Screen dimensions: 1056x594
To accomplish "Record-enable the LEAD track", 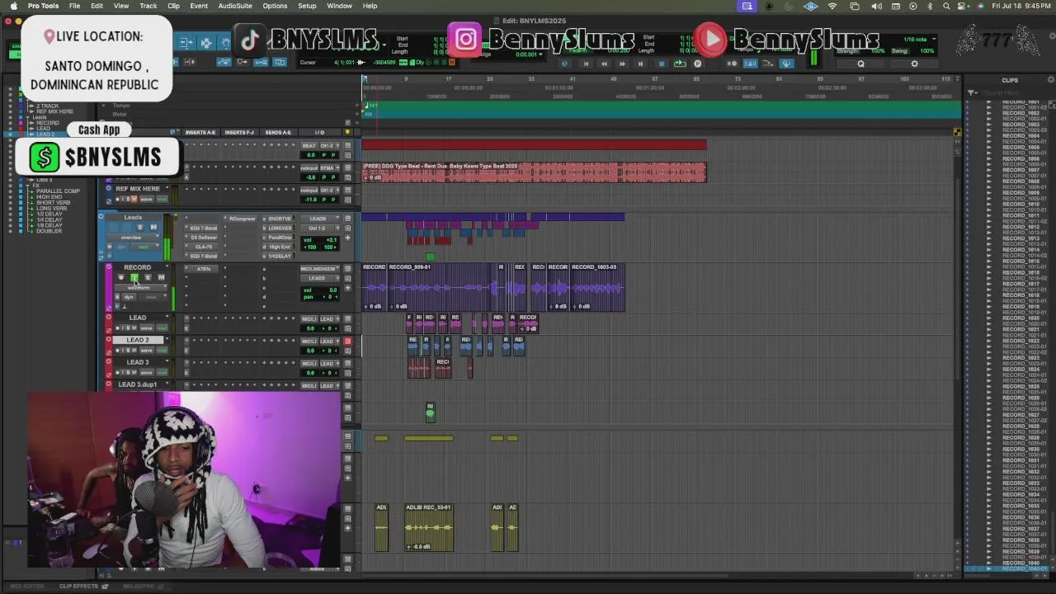I will tap(117, 328).
